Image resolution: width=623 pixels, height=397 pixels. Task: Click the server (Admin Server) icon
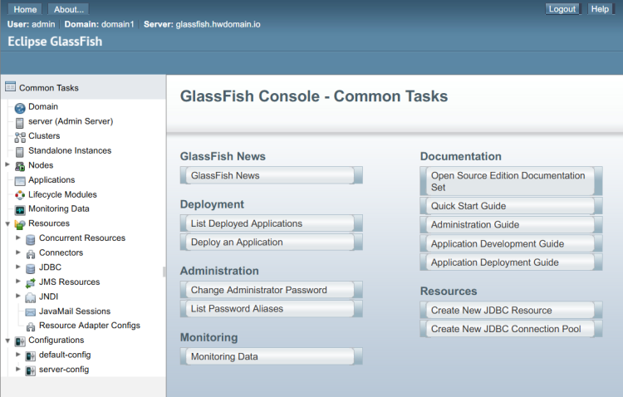tap(19, 123)
